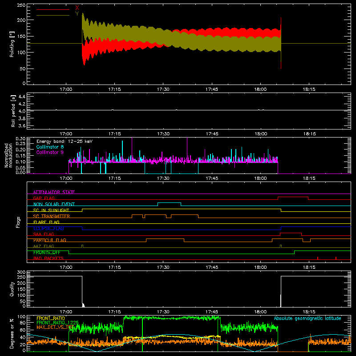Click the red X legend line sample
The image size is (356, 356).
(x=53, y=9)
